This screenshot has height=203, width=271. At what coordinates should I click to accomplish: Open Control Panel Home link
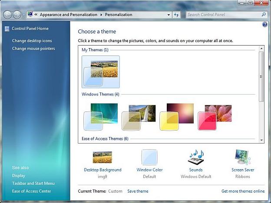[30, 29]
